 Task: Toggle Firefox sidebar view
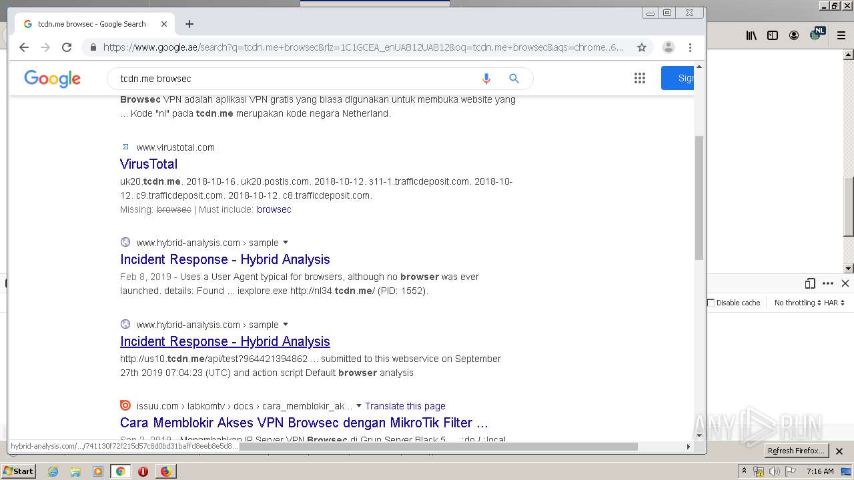tap(773, 35)
